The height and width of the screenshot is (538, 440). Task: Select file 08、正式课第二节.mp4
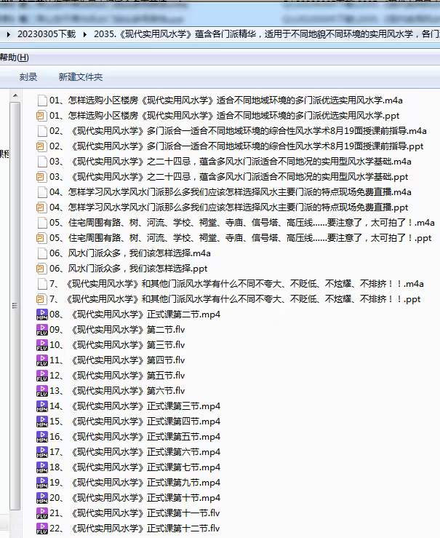(135, 315)
